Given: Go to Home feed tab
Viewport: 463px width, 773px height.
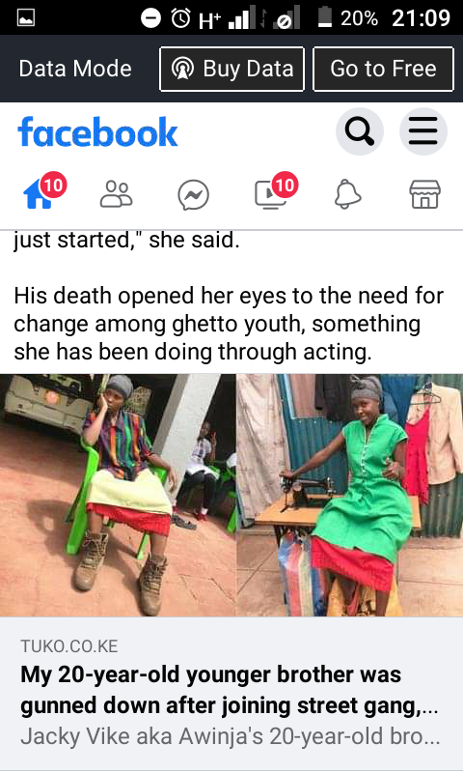Looking at the screenshot, I should click(x=38, y=194).
